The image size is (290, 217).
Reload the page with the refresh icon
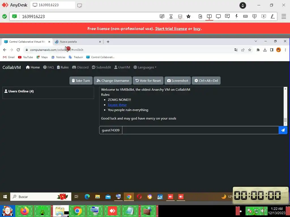(x=18, y=50)
